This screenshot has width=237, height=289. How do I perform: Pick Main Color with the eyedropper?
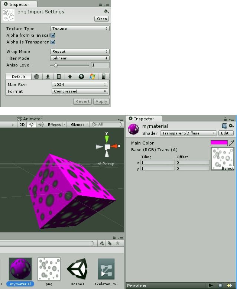coord(232,143)
